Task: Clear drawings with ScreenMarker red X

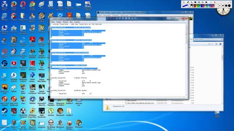Action: pyautogui.click(x=215, y=2)
